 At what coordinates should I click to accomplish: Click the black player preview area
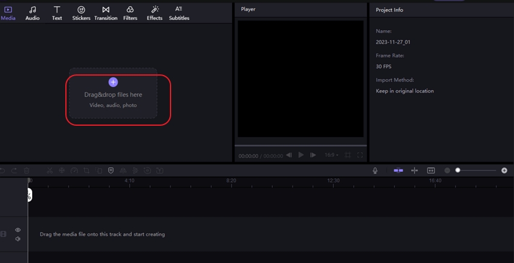point(301,79)
